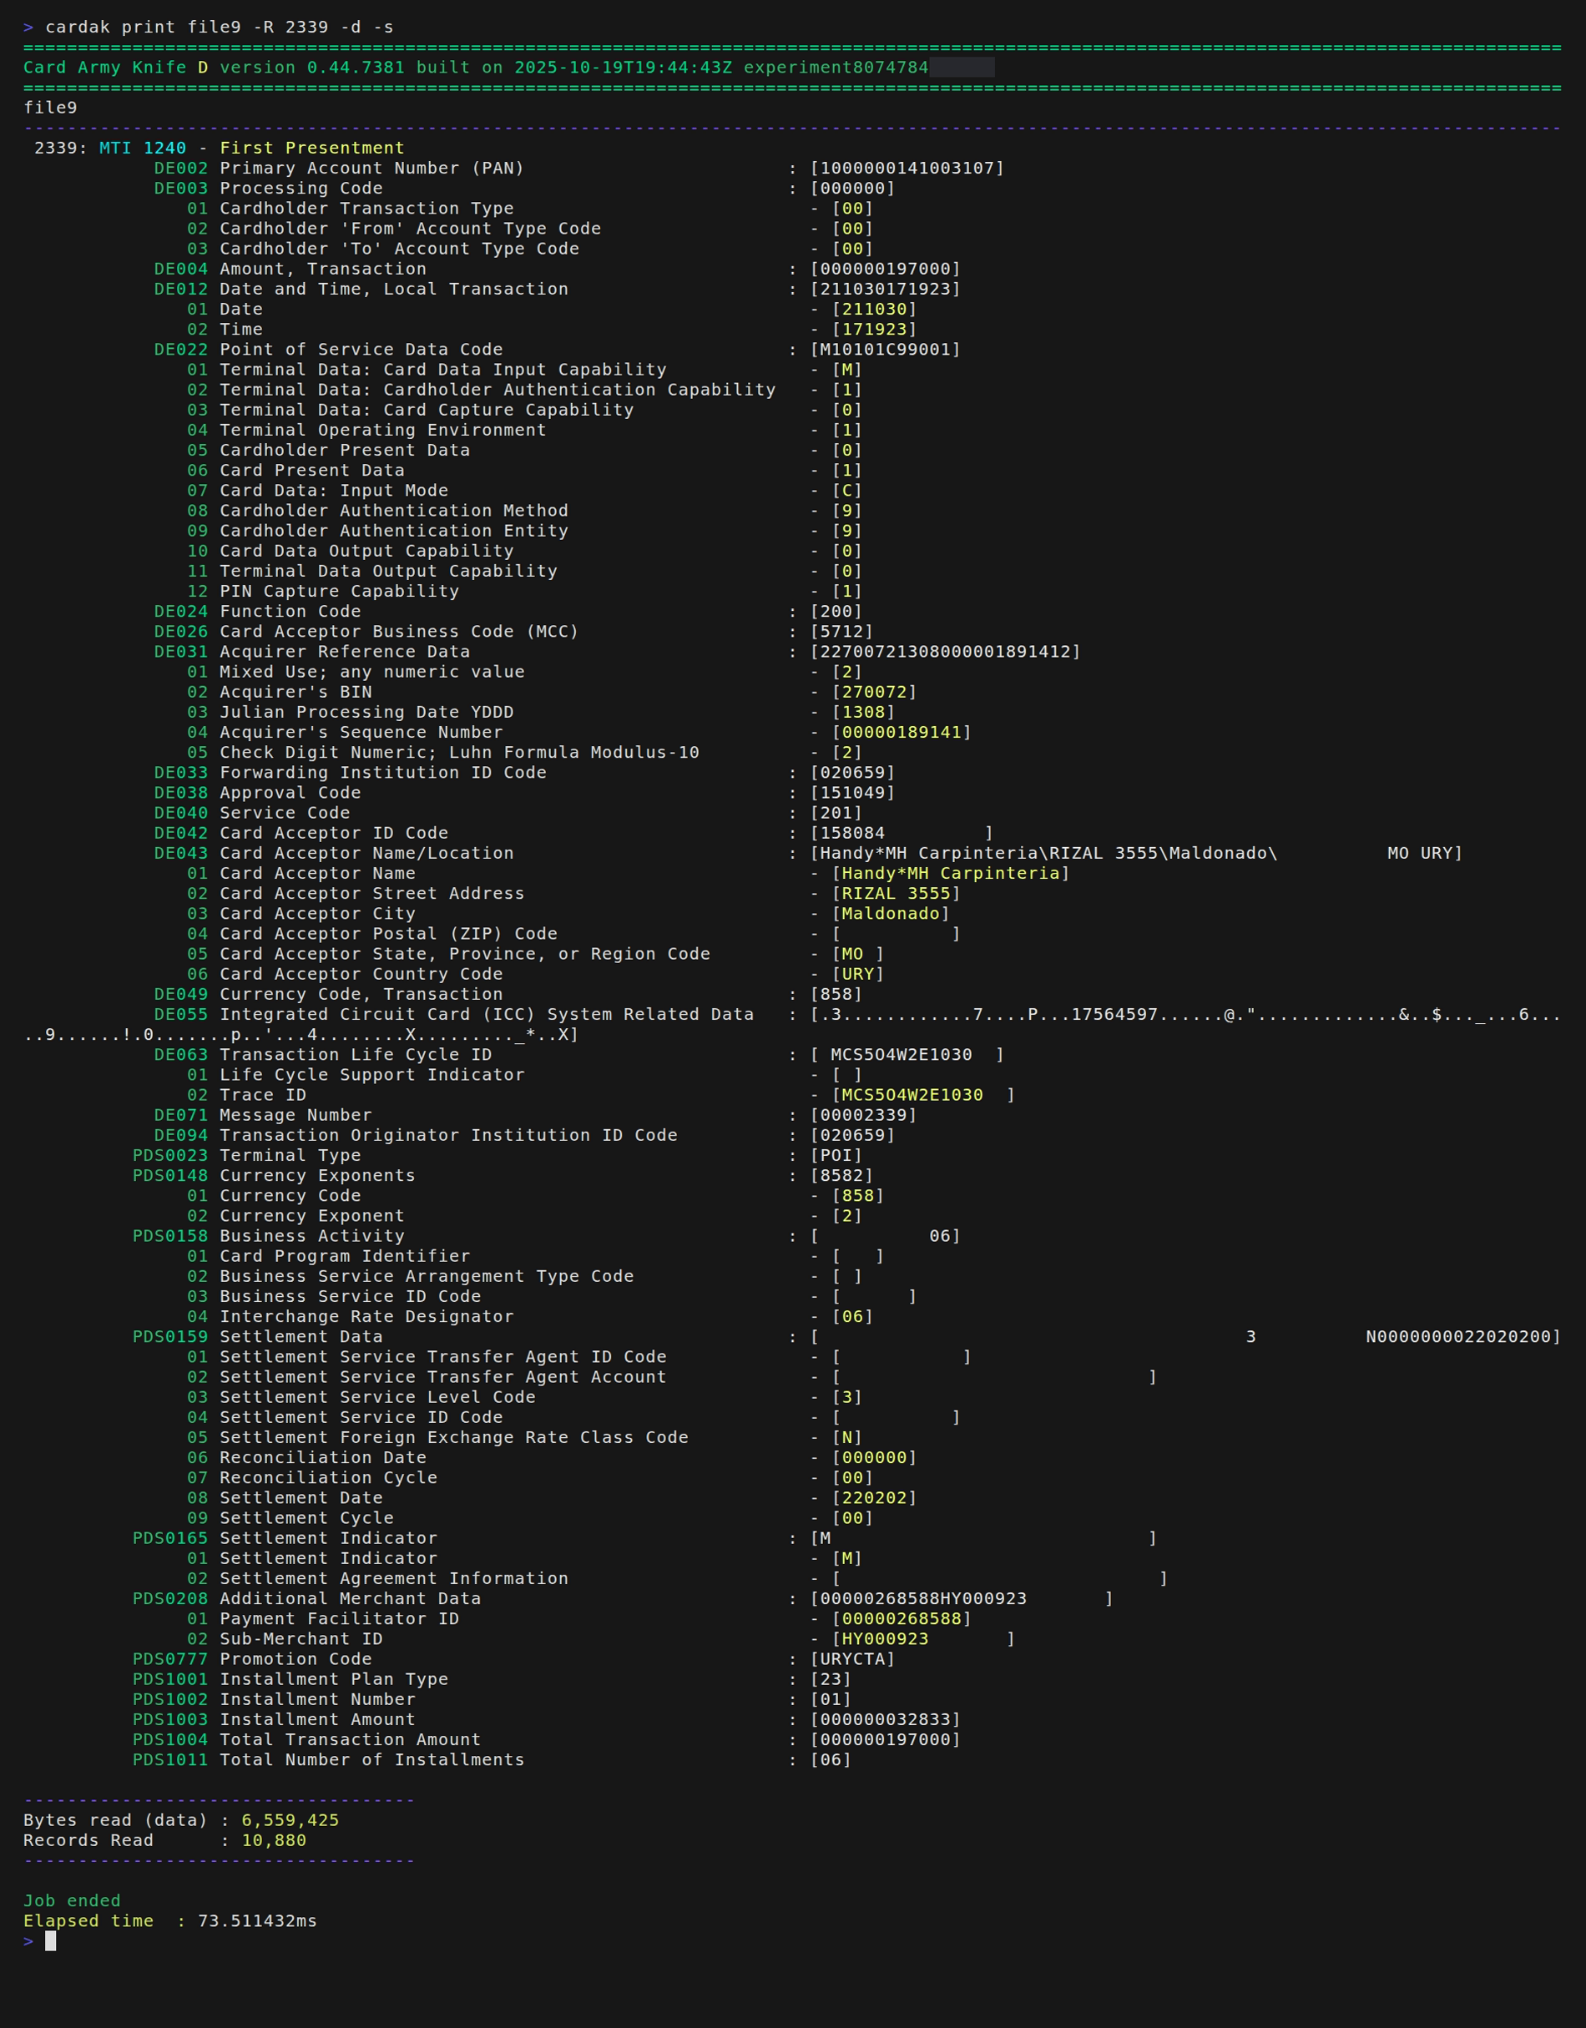Click the MCC value 5712
Viewport: 1586px width, 2028px height.
coord(841,632)
